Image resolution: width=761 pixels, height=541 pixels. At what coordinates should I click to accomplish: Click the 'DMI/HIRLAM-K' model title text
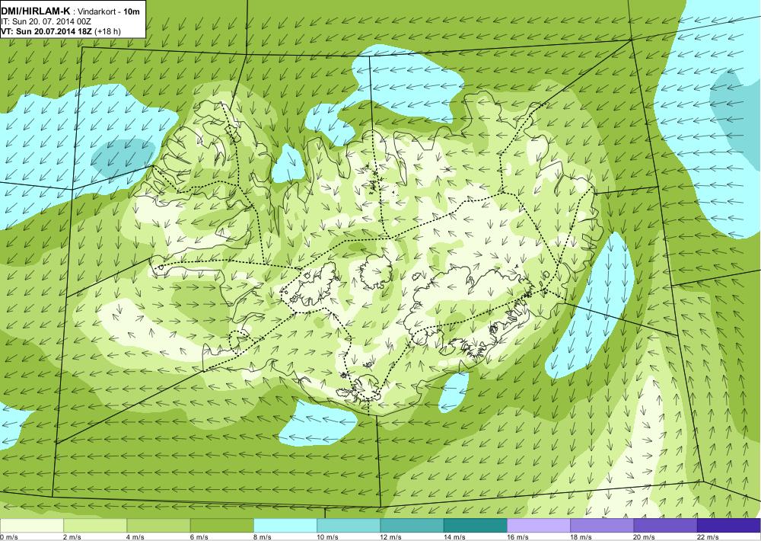coord(36,11)
